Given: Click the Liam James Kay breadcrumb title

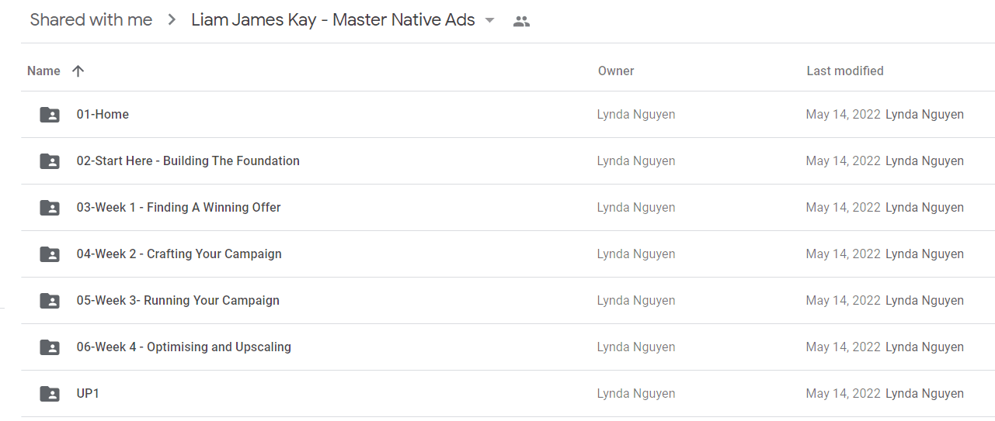Looking at the screenshot, I should point(333,20).
